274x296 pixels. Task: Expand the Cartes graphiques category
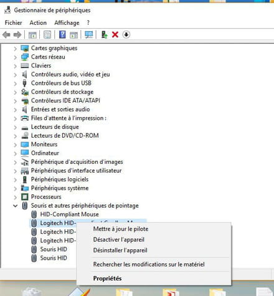tap(15, 49)
